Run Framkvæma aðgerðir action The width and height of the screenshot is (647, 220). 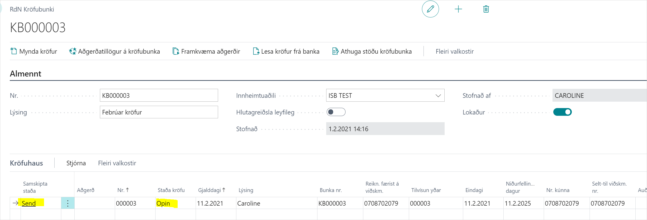click(206, 51)
